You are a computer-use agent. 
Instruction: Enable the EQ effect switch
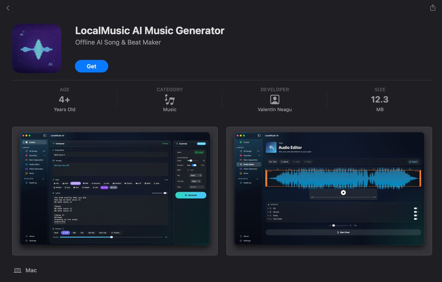pyautogui.click(x=416, y=208)
